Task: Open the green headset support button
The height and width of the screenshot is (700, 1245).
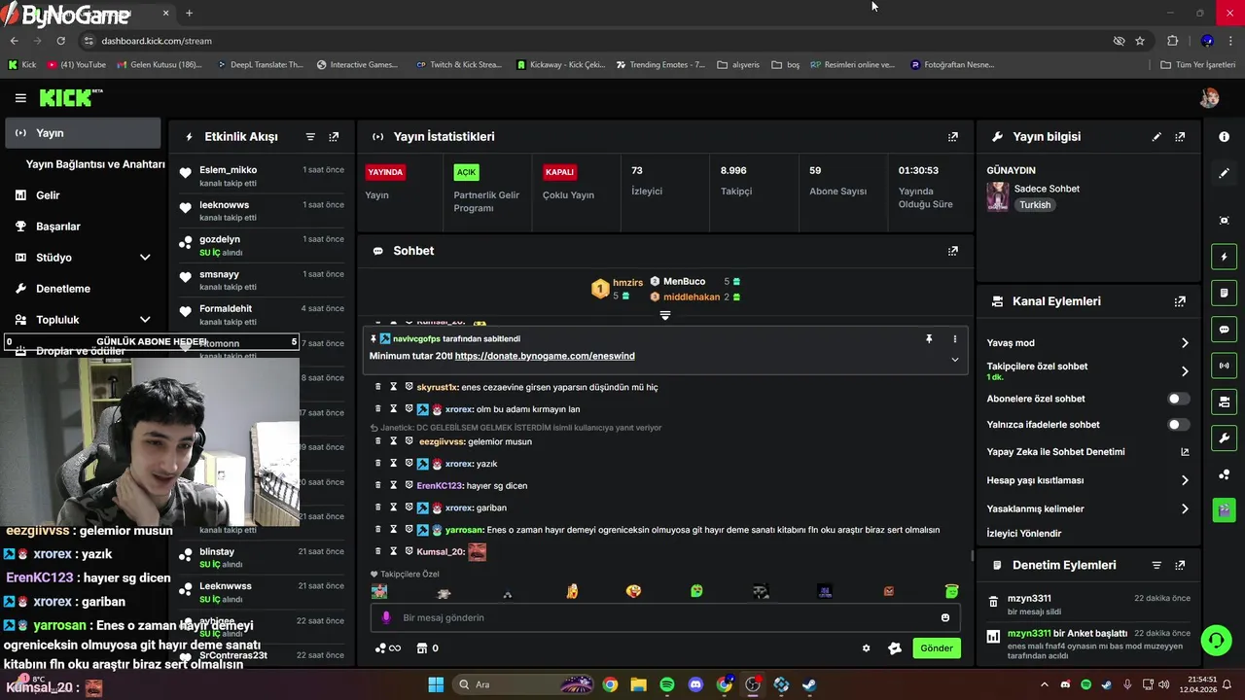Action: tap(1215, 640)
